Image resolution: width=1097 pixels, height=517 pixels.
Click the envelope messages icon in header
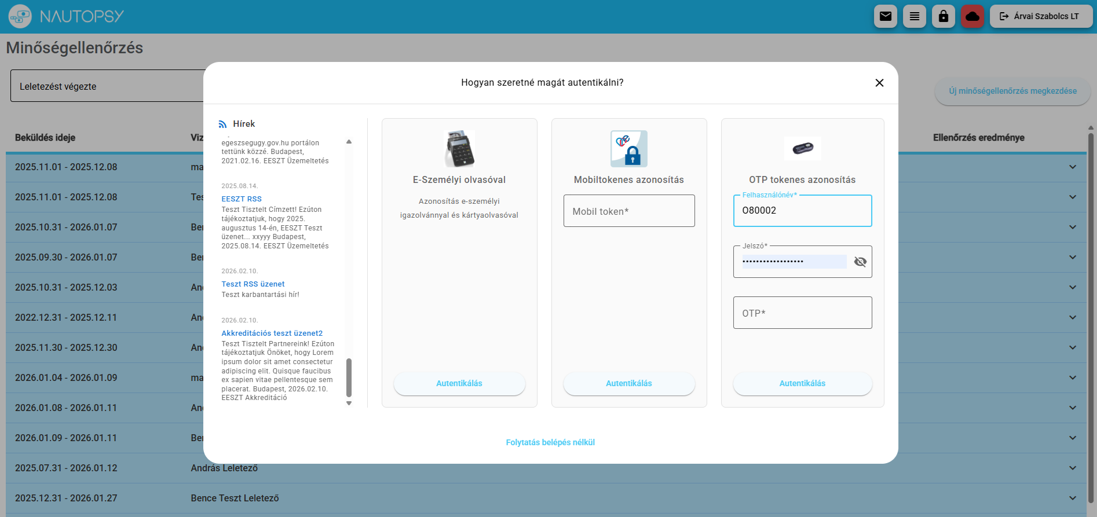pos(885,16)
